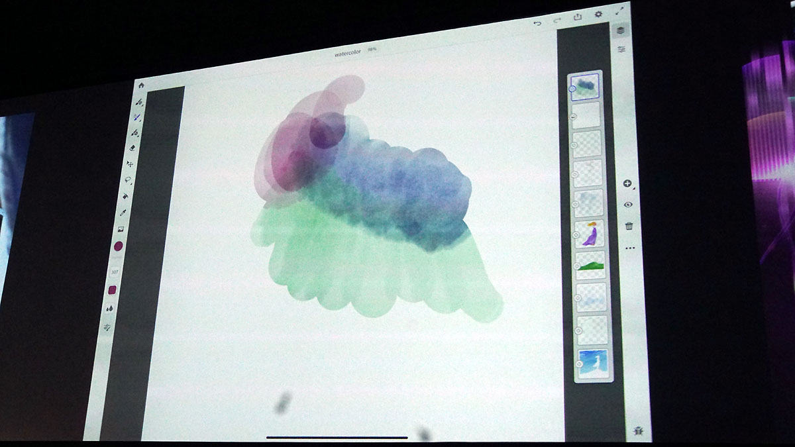Image resolution: width=795 pixels, height=447 pixels.
Task: Activate the Eyedropper tool
Action: click(123, 213)
